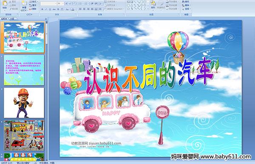Viewport: 255px width, 164px height.
Task: Open the Font Color picker
Action: 73,9
